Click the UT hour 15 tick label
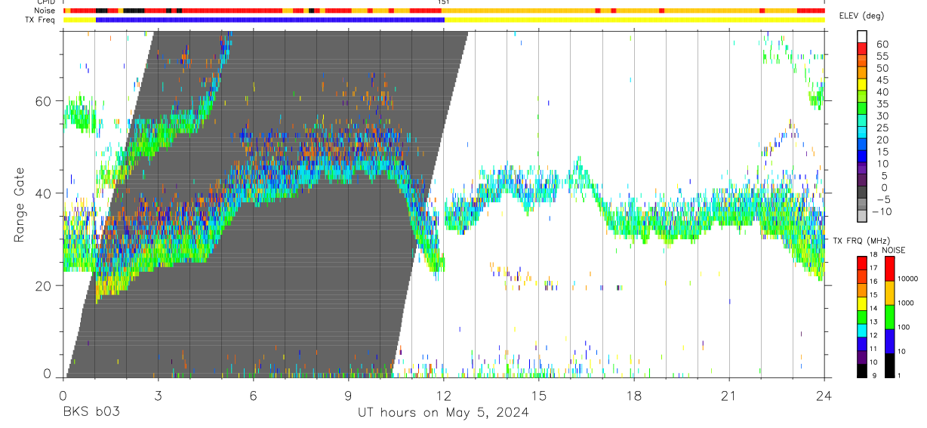 (539, 396)
